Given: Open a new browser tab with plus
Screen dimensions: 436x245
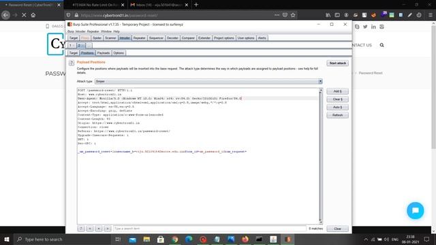Looking at the screenshot, I should 196,5.
